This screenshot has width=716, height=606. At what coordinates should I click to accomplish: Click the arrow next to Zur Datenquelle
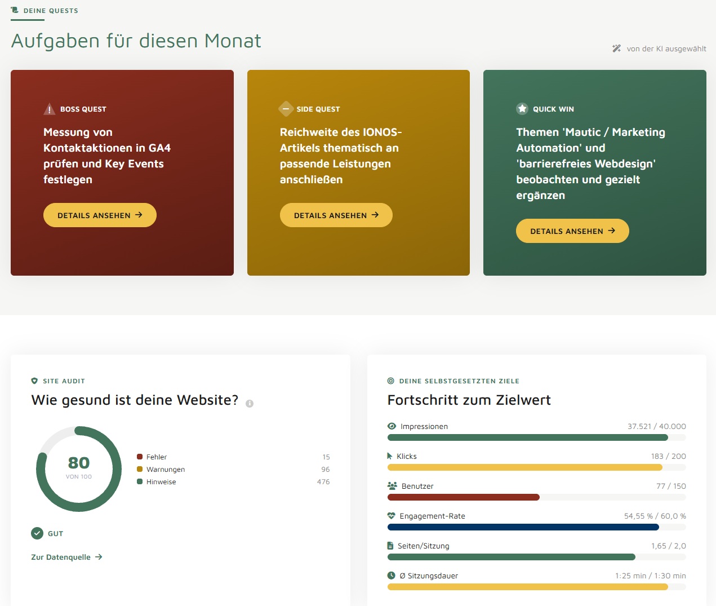99,557
